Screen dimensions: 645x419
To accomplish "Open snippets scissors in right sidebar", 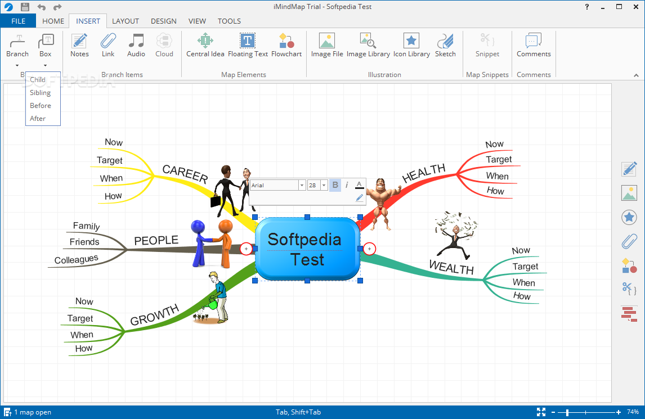I will tap(629, 289).
